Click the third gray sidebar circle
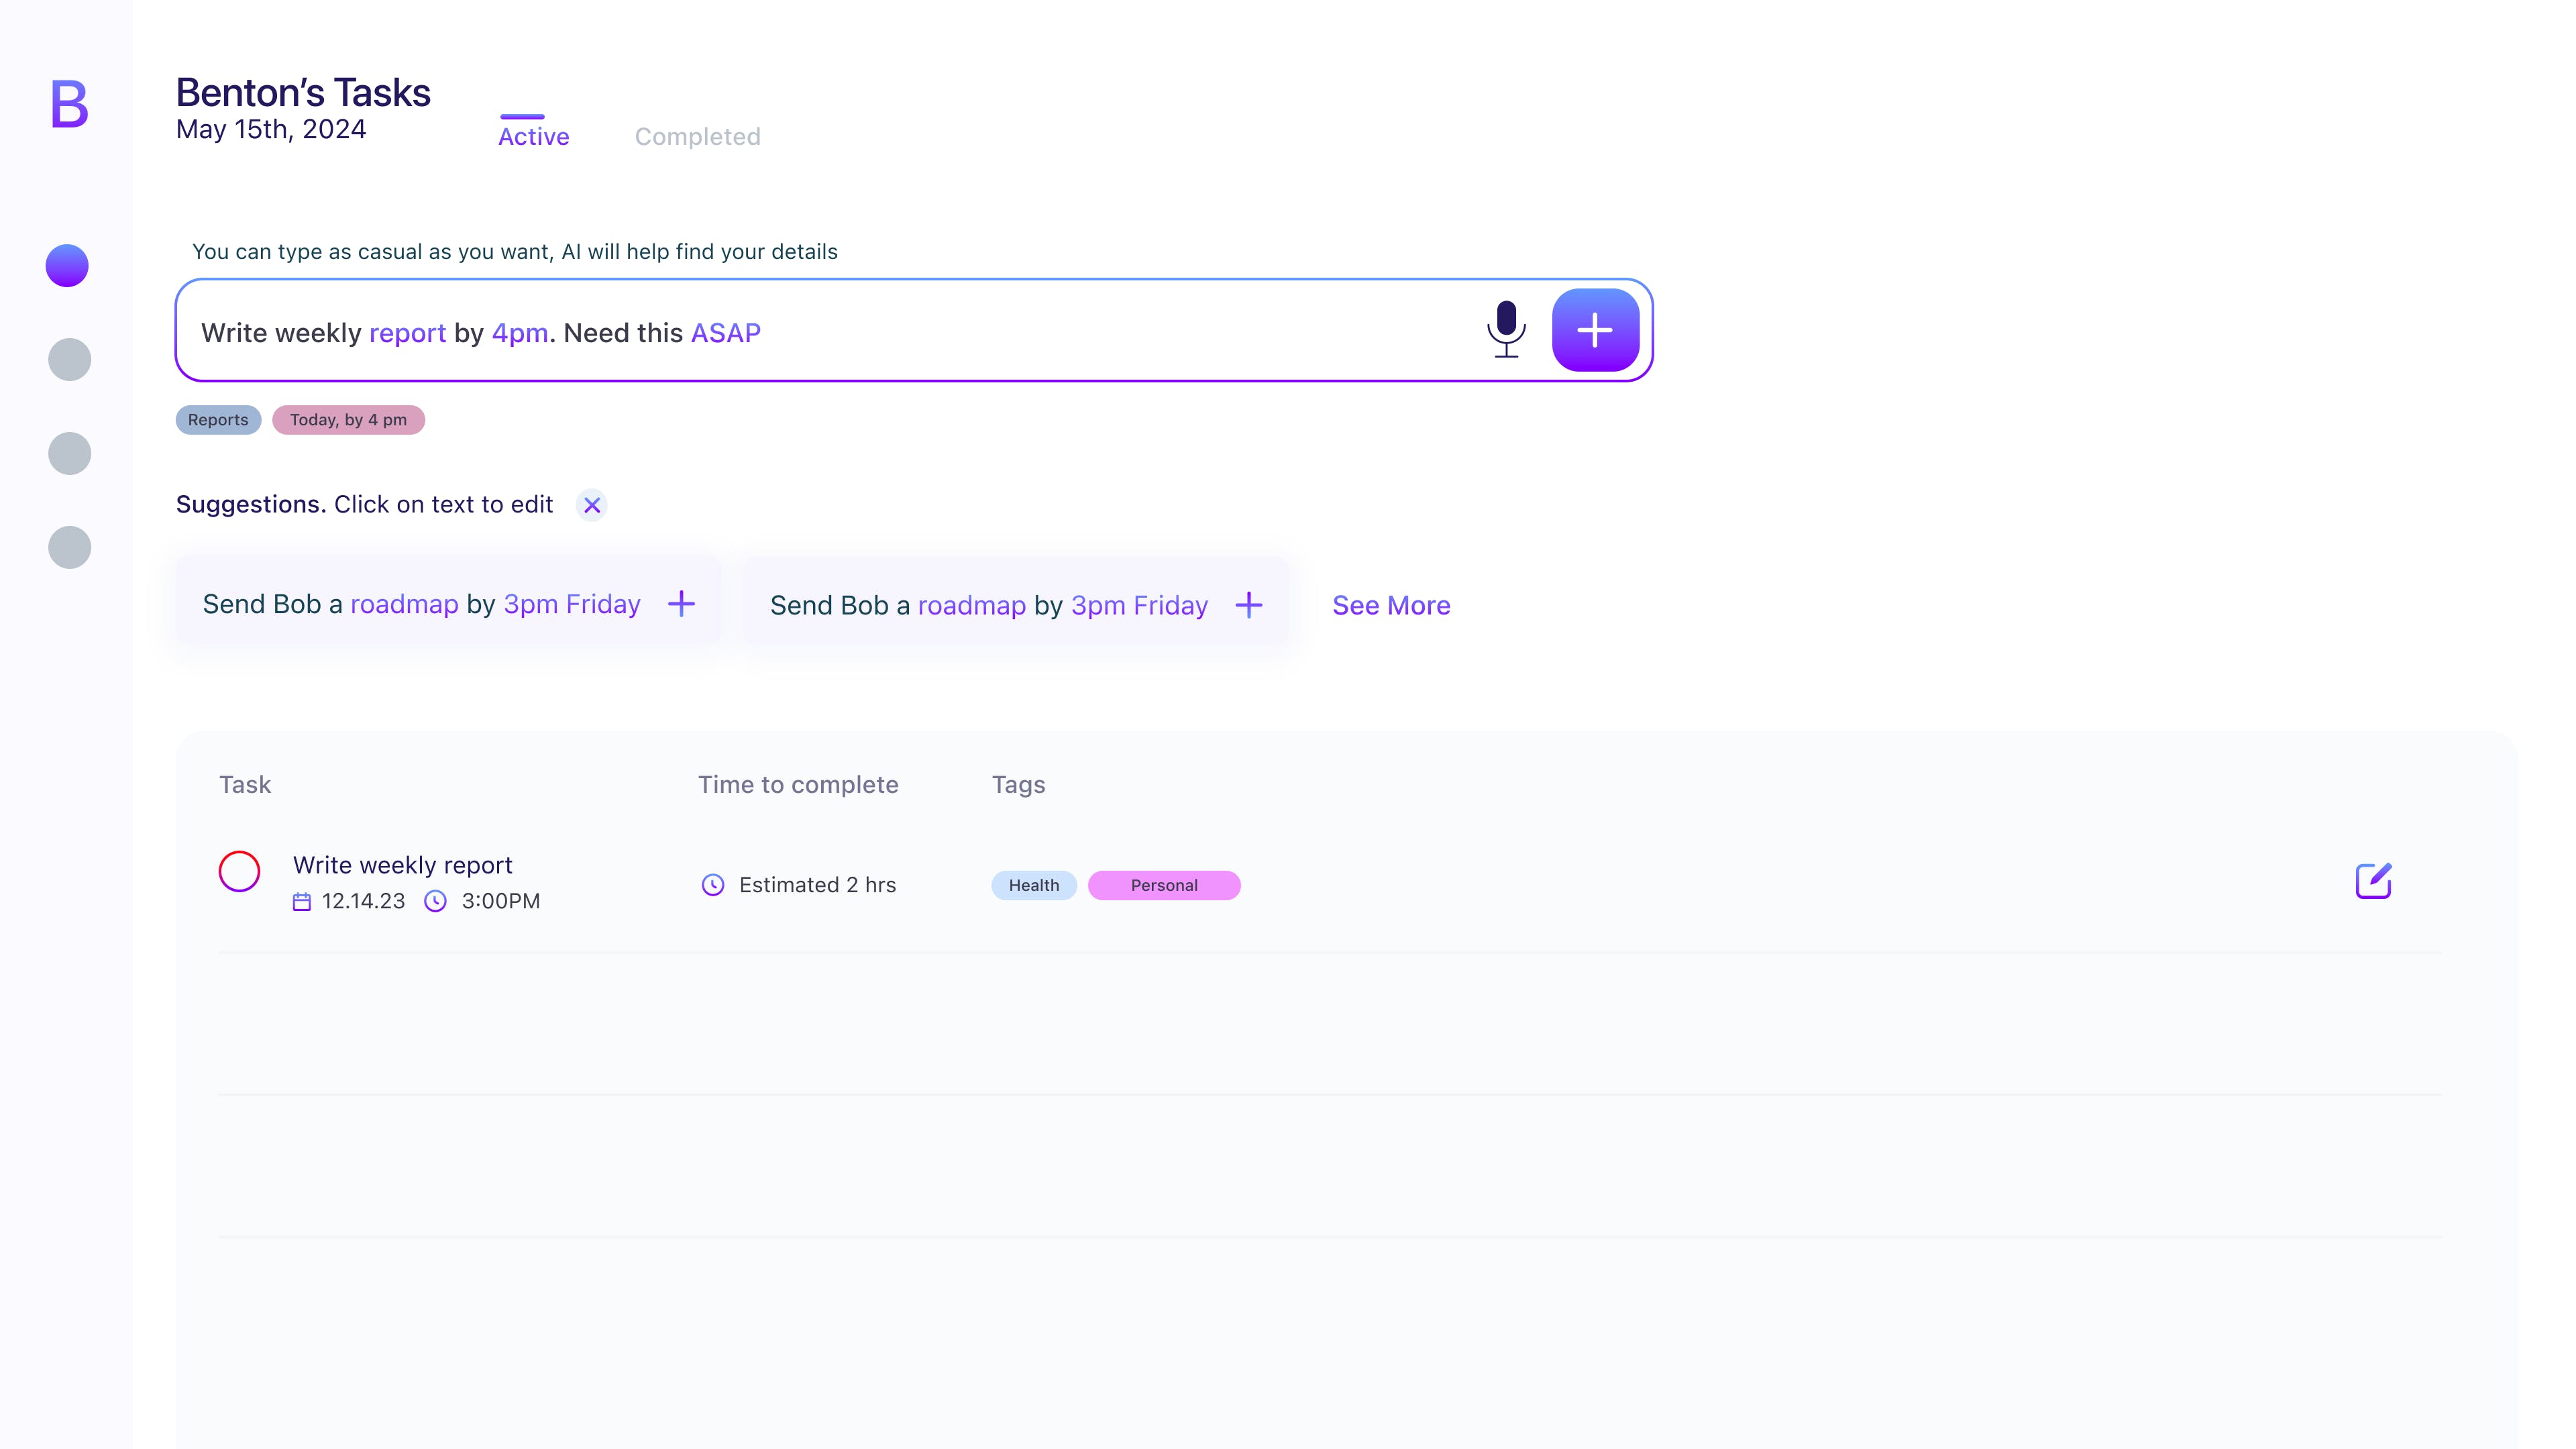 coord(69,454)
